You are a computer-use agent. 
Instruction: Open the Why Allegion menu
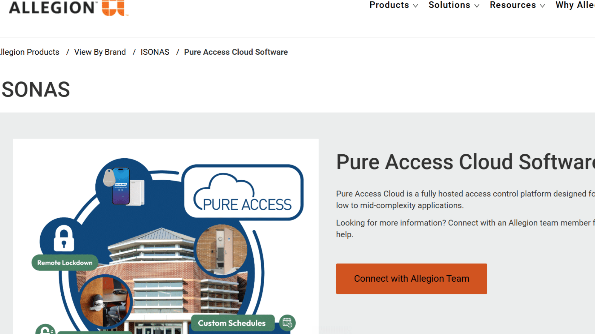[575, 5]
